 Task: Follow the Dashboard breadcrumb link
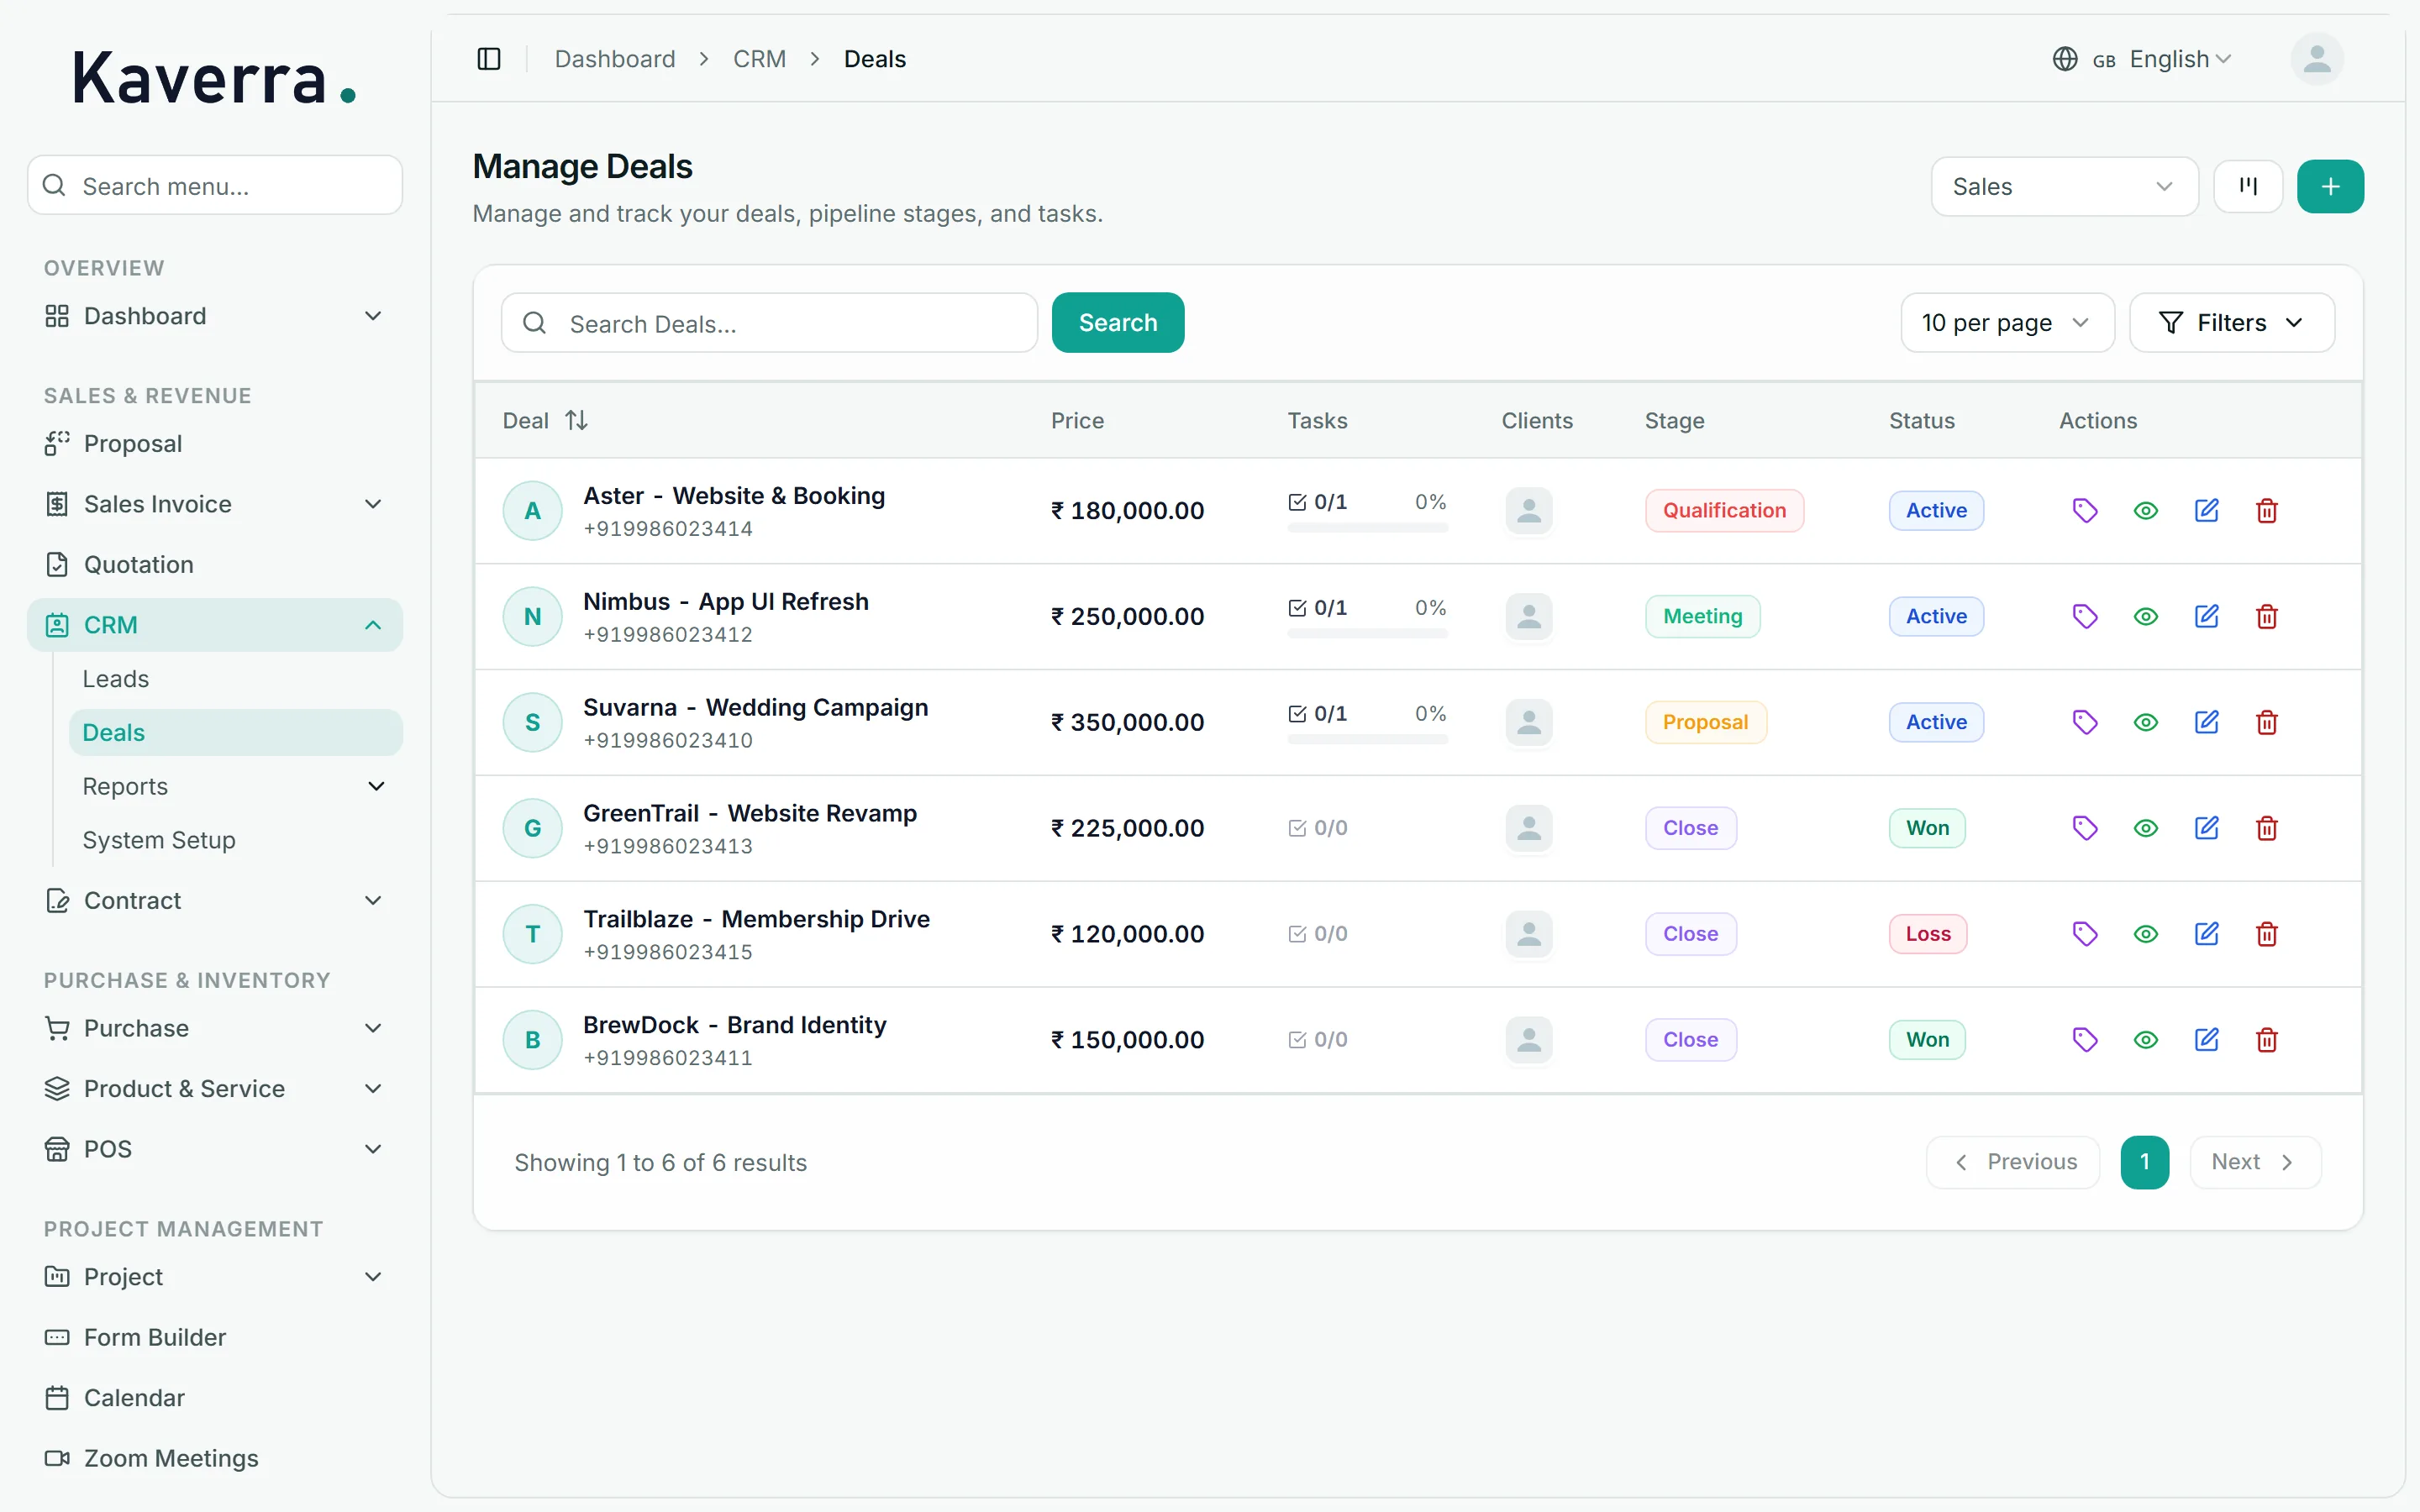pyautogui.click(x=615, y=59)
